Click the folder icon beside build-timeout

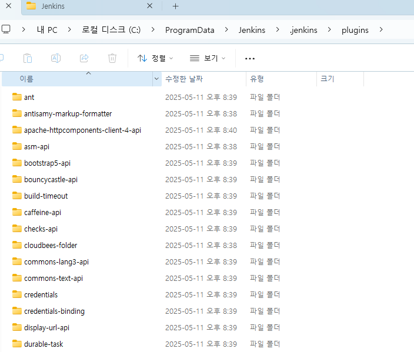click(x=17, y=196)
